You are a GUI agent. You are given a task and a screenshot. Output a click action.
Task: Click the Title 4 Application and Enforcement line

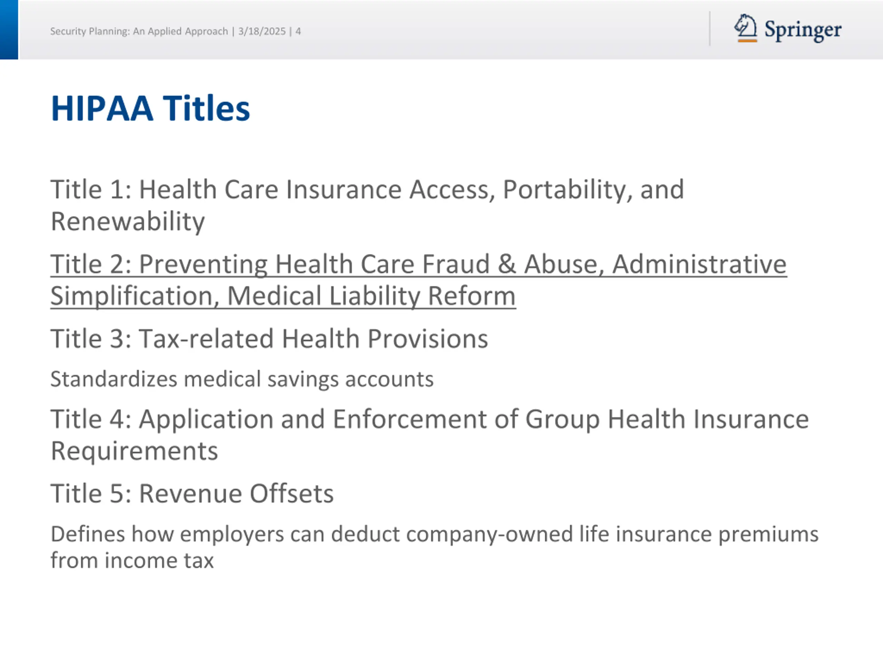429,419
